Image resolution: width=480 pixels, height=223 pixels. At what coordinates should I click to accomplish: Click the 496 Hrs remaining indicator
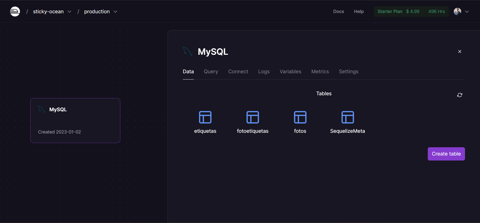pos(436,11)
